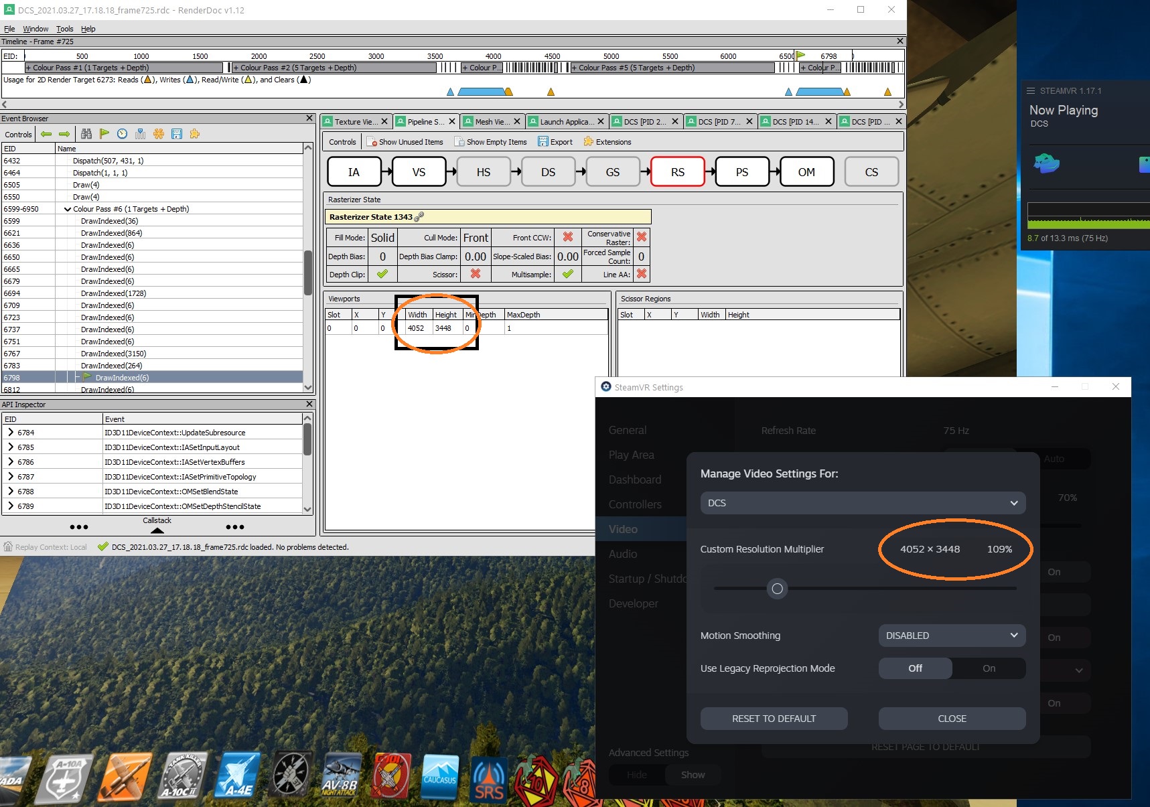Click the orange asterisk bookmark icon
1150x807 pixels.
[159, 134]
